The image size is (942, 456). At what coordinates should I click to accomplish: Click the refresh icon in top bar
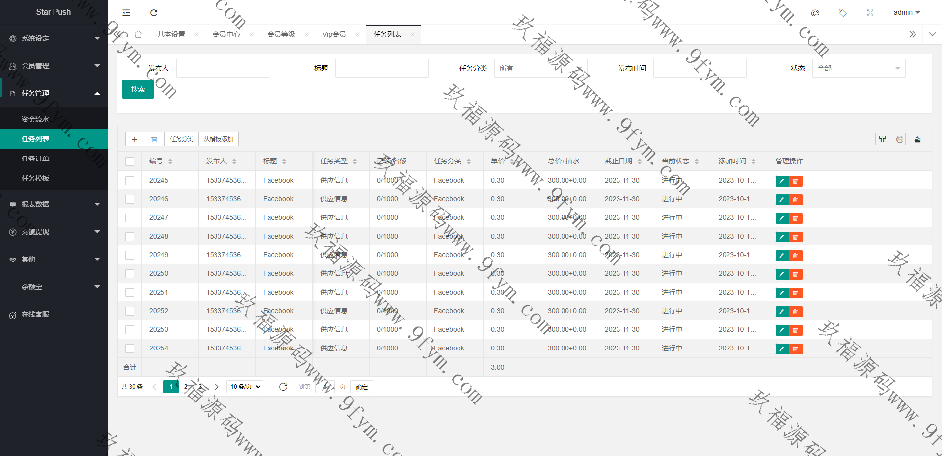[x=154, y=13]
